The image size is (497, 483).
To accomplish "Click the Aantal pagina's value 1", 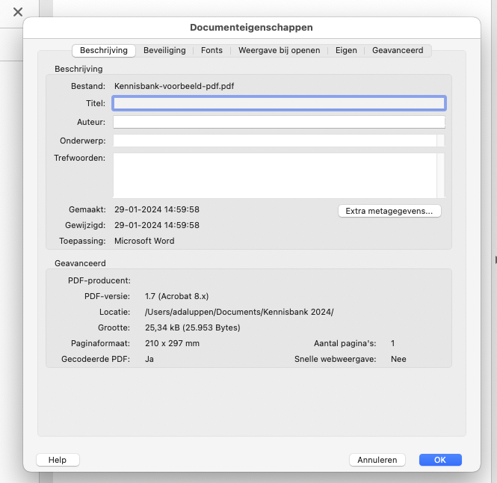I will coord(392,343).
